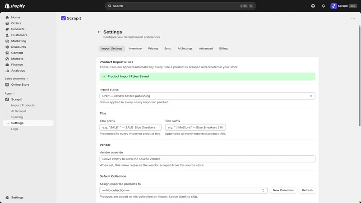This screenshot has height=203, width=361.
Task: Click the Finance label in sidebar
Action: coord(17,65)
